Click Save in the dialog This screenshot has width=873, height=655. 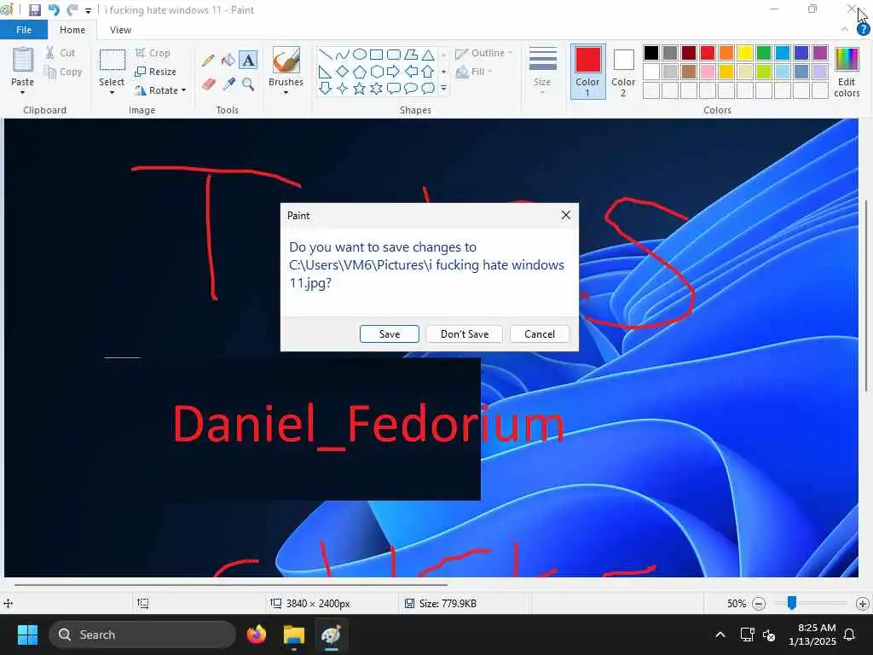389,333
